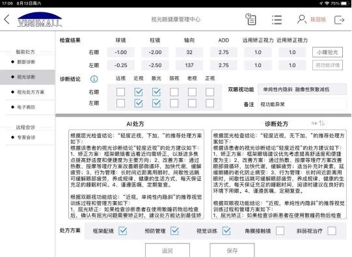The height and width of the screenshot is (257, 352).
Task: Click the logout exit icon
Action: 339,20
